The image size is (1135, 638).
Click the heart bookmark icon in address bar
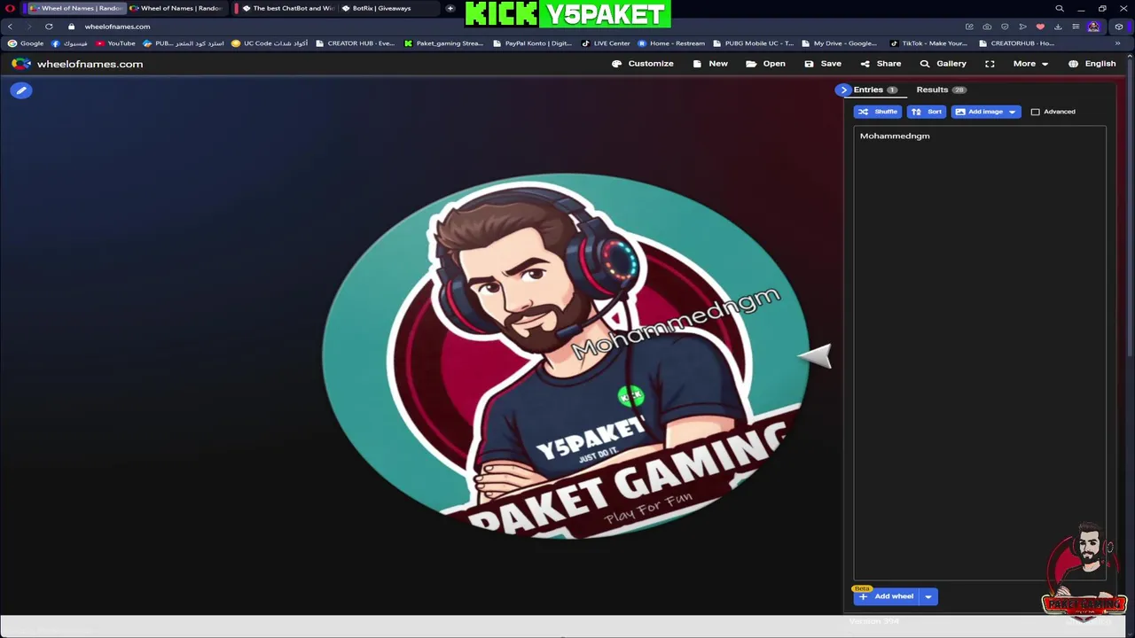pos(1040,27)
